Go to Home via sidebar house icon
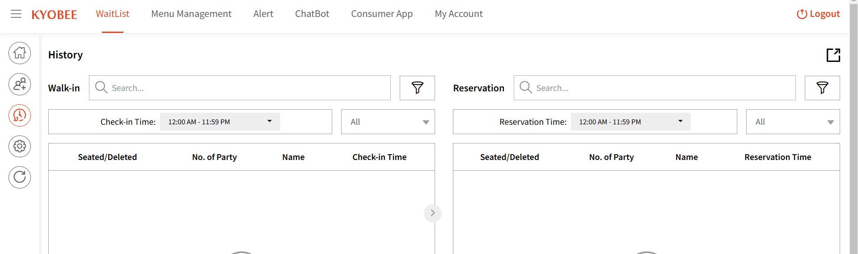This screenshot has width=858, height=254. 20,53
